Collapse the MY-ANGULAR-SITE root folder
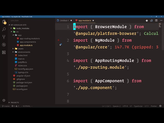The height and width of the screenshot is (123, 164). [x=9, y=25]
